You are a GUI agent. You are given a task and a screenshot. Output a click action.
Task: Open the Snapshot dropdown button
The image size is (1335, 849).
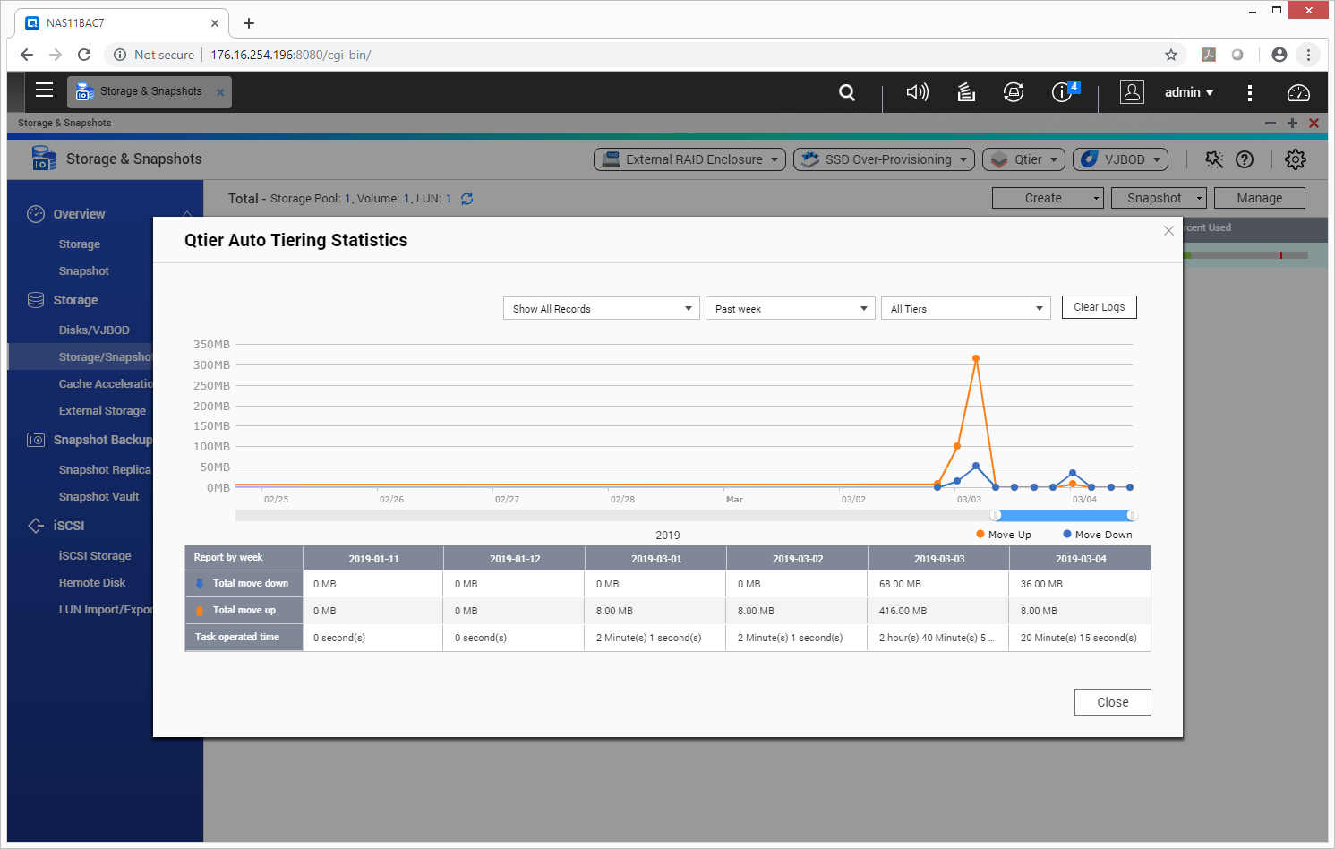(1159, 198)
